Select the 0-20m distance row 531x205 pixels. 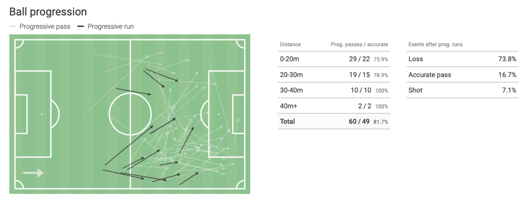[x=334, y=59]
